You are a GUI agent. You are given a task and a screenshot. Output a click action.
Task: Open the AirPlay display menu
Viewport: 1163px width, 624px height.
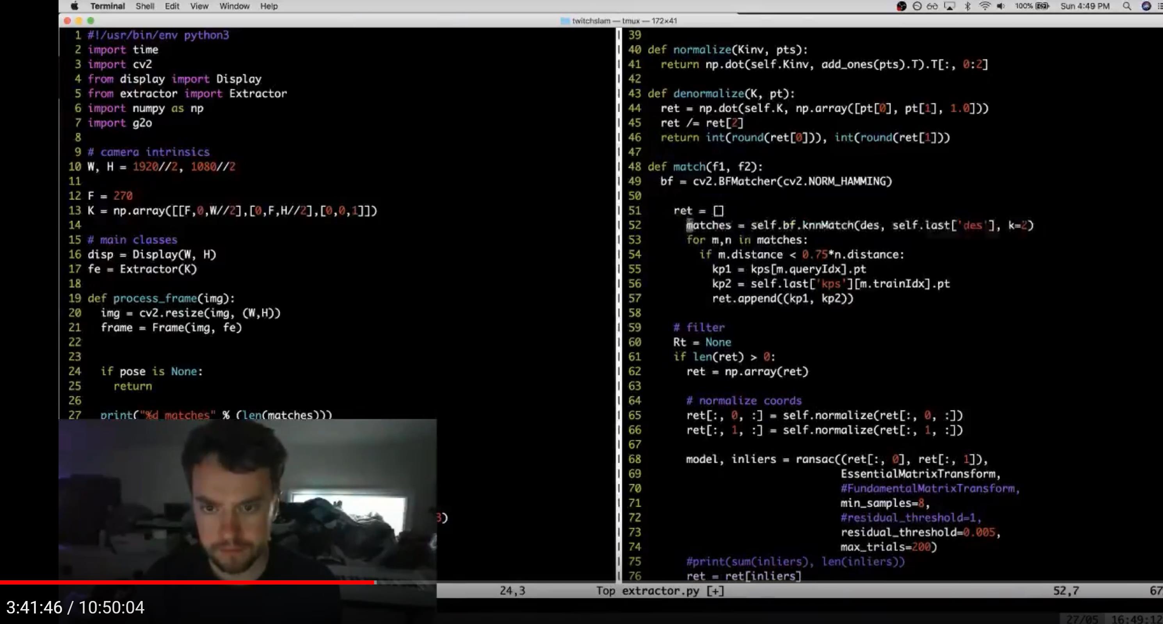click(950, 6)
